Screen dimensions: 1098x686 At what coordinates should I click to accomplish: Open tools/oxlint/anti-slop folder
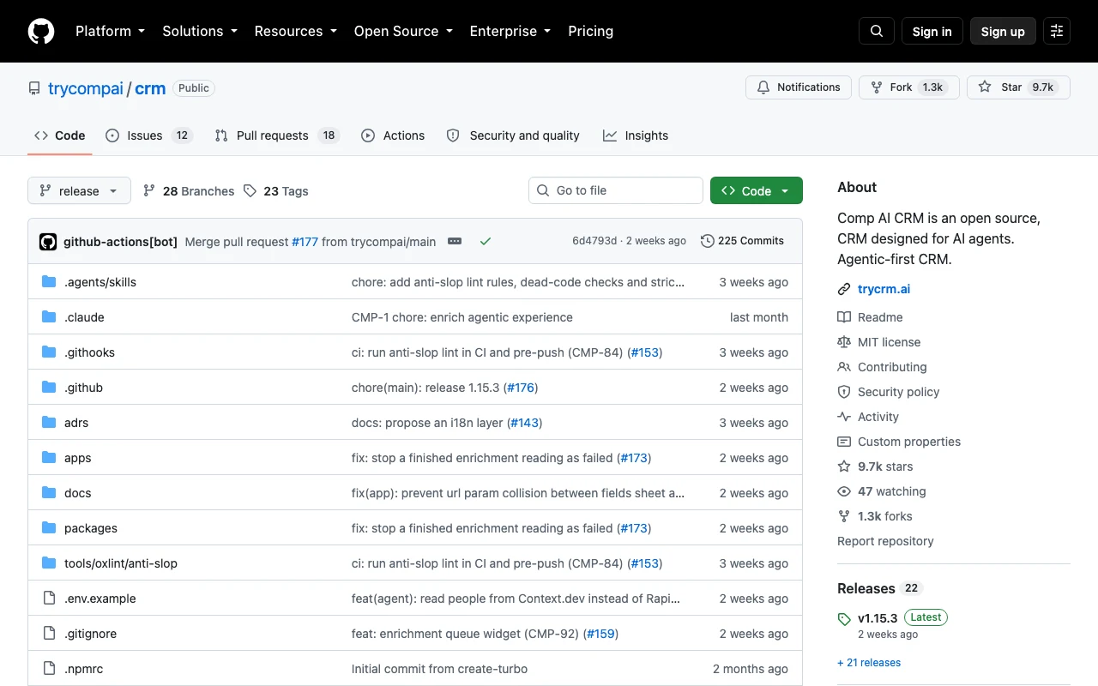click(121, 563)
